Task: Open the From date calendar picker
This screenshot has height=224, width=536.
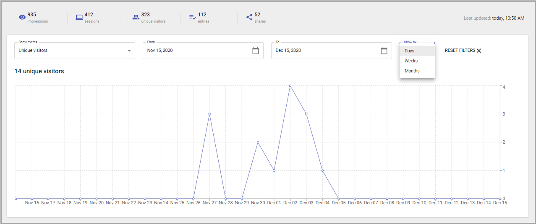Action: (x=256, y=51)
